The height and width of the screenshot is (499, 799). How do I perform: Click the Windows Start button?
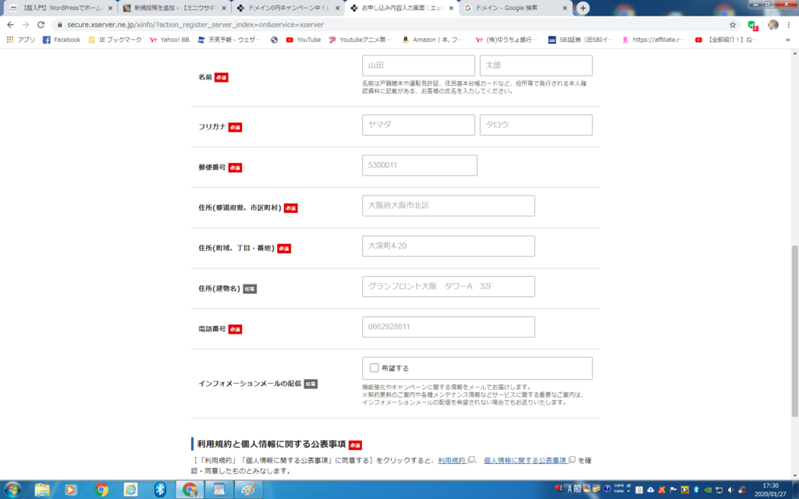pos(13,489)
